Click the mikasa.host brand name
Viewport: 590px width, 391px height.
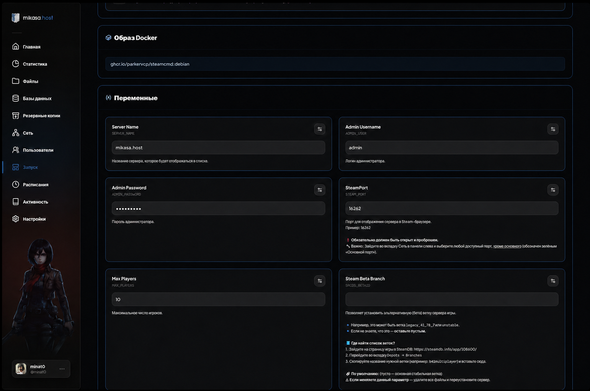38,18
